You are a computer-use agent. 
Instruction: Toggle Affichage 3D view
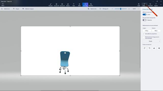(104, 9)
